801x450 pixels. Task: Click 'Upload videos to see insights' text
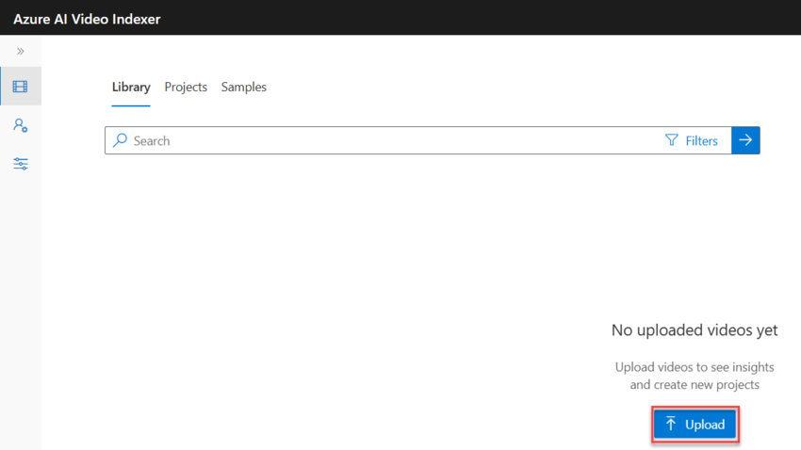click(695, 367)
